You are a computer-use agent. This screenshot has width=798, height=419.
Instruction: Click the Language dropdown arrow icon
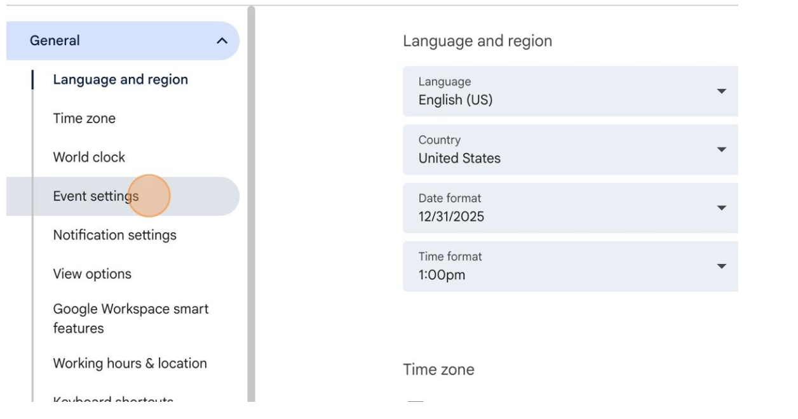pyautogui.click(x=722, y=91)
